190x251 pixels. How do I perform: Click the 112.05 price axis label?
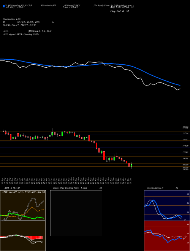click(x=185, y=153)
